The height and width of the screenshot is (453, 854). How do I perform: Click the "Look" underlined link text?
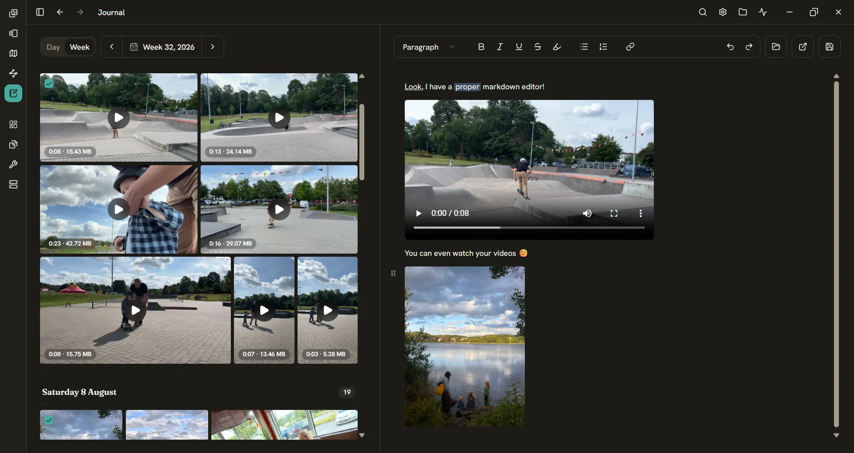[x=413, y=87]
